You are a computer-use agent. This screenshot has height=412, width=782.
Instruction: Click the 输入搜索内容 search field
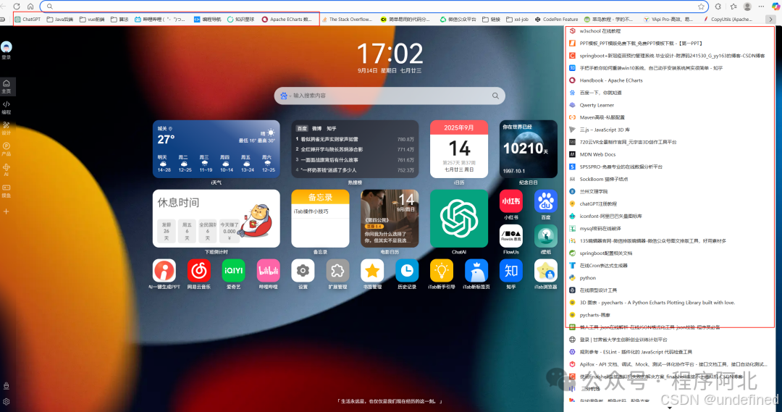pyautogui.click(x=389, y=96)
